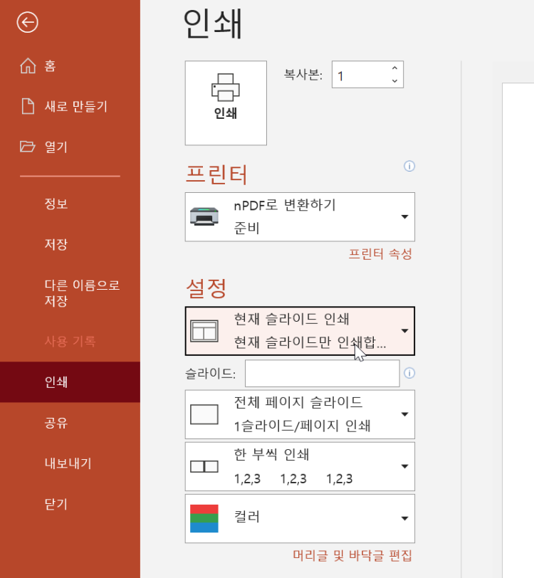Click the open folder icon beside 열기
The height and width of the screenshot is (578, 534).
(x=28, y=147)
